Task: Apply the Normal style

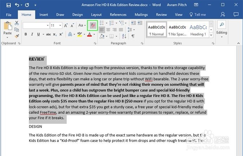Action: pos(157,30)
